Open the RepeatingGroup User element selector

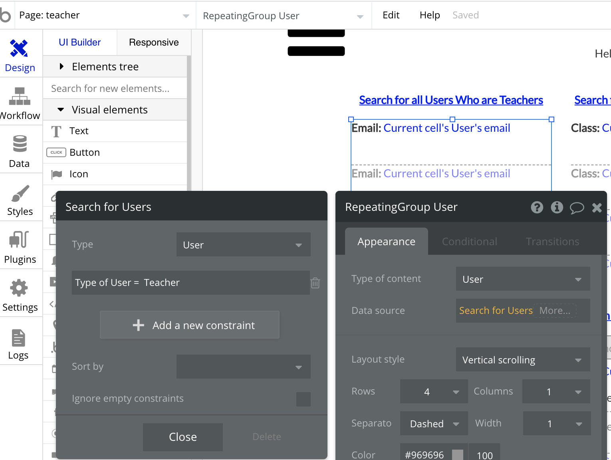click(284, 16)
